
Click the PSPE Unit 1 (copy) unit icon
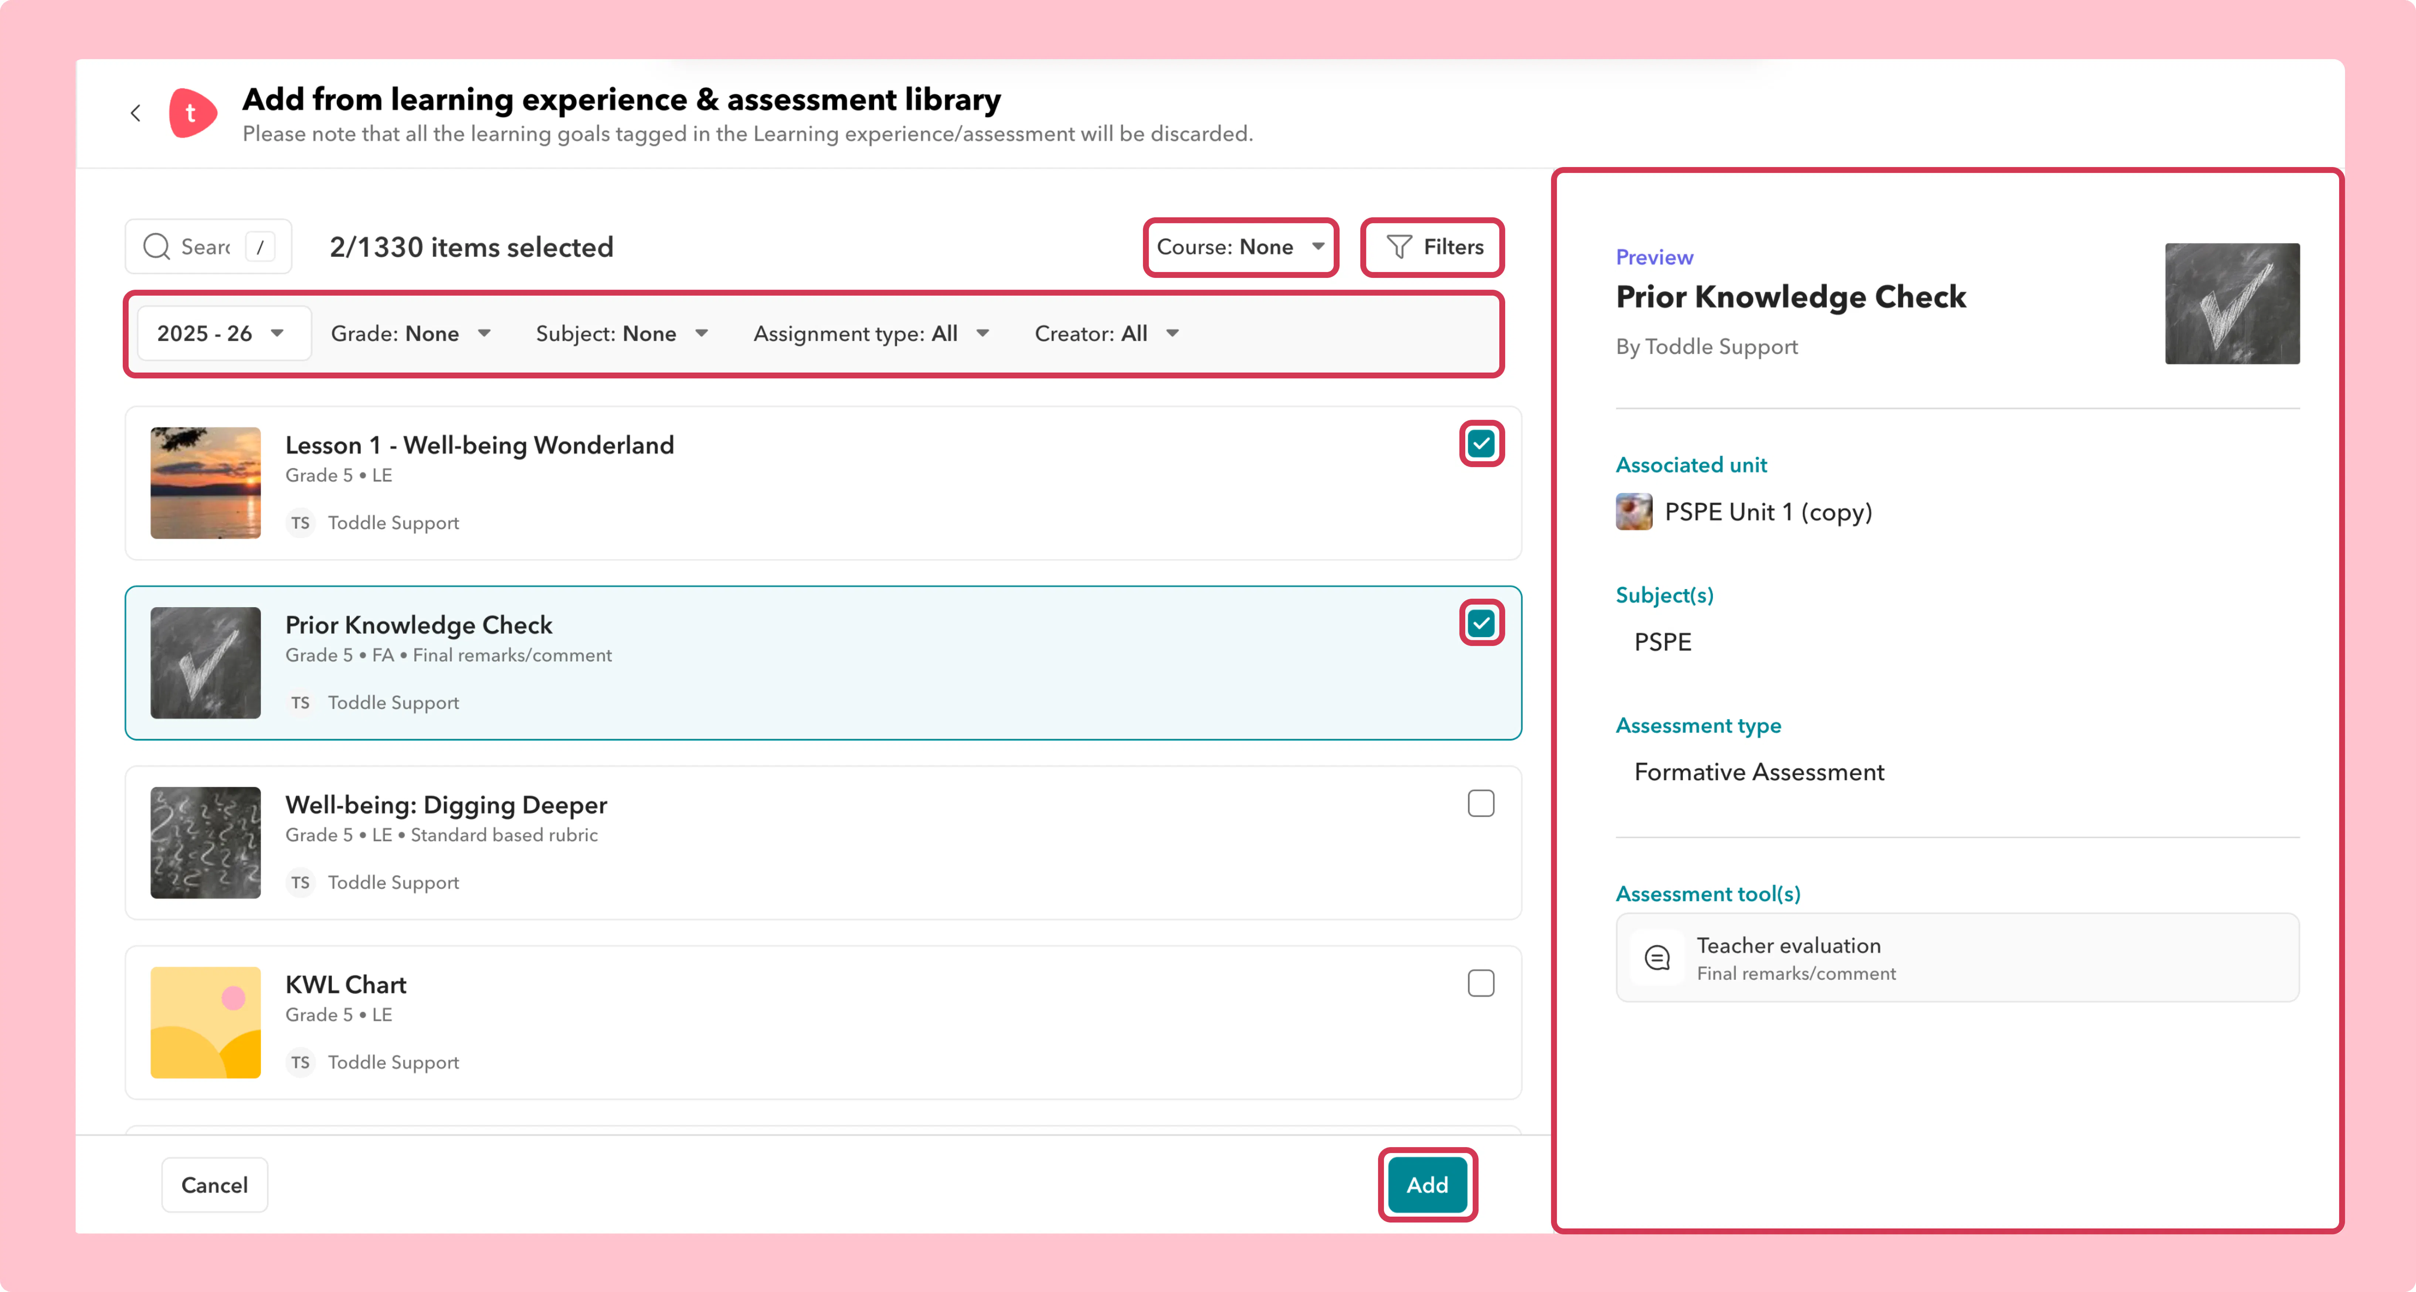(1634, 512)
